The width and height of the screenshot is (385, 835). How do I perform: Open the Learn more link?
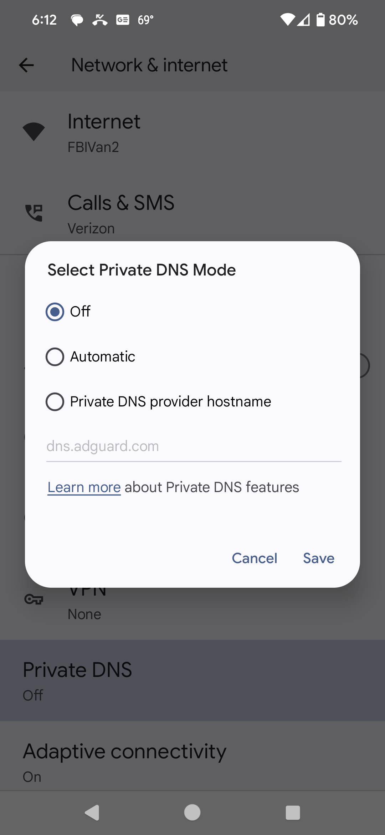point(84,487)
